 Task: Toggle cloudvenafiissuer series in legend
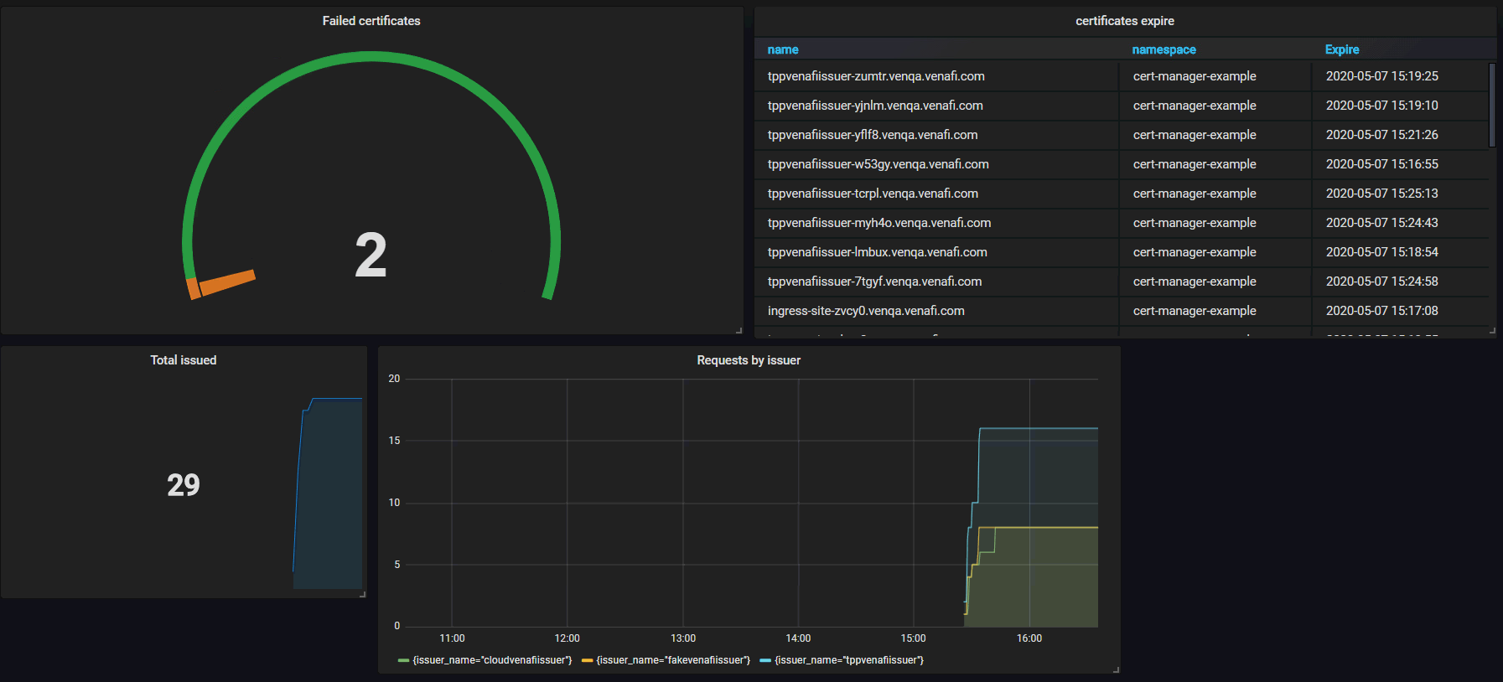[492, 660]
